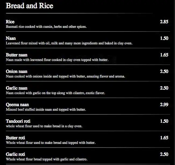Click the Garlic naan price 2.50
Viewport: 175px width, 165px height.
[x=164, y=88]
